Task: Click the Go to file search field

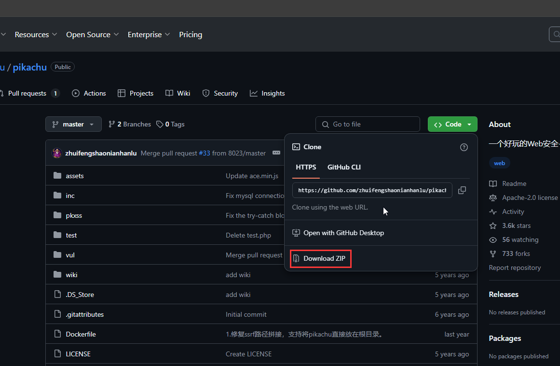Action: [x=368, y=124]
